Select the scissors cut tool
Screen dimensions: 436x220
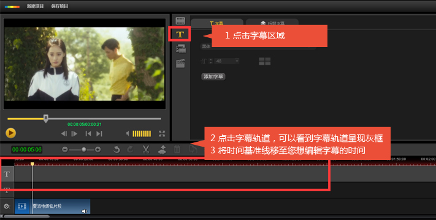click(x=146, y=150)
